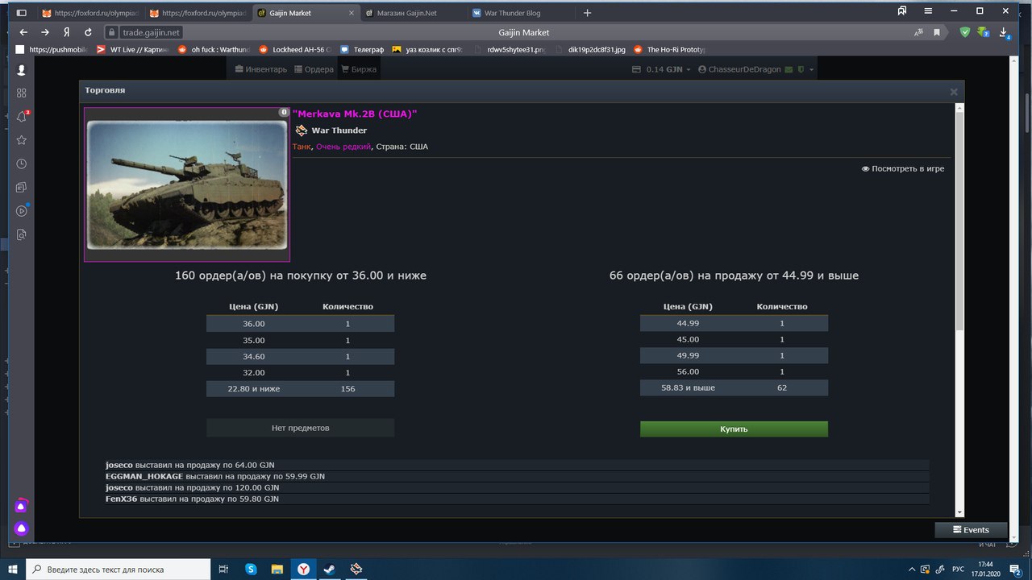
Task: Switch to first foxford.ru olympiad tab
Action: tap(89, 13)
